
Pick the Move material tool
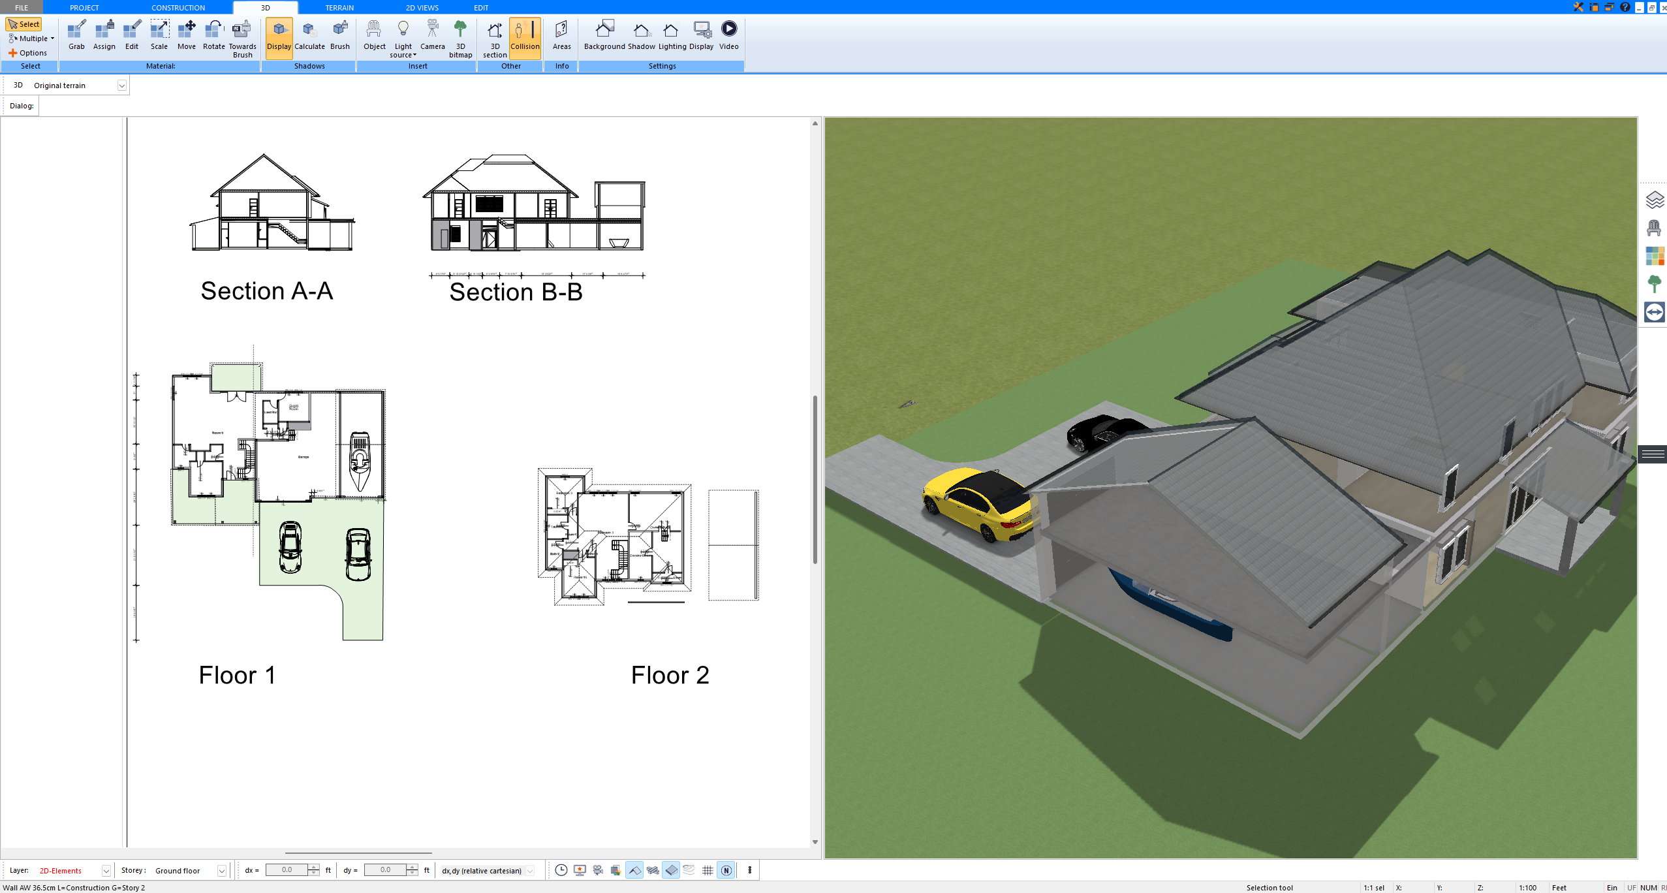coord(187,35)
